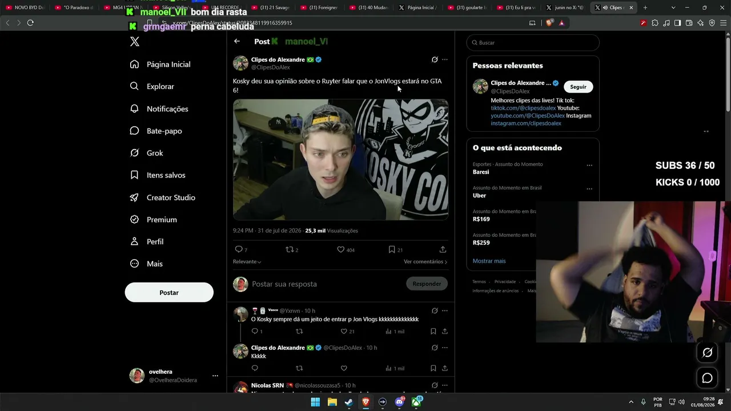Bookmark the Kkkkk reply
Viewport: 731px width, 411px height.
[433, 368]
